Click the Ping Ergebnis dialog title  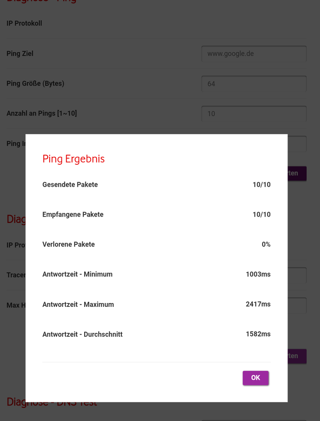tap(73, 159)
